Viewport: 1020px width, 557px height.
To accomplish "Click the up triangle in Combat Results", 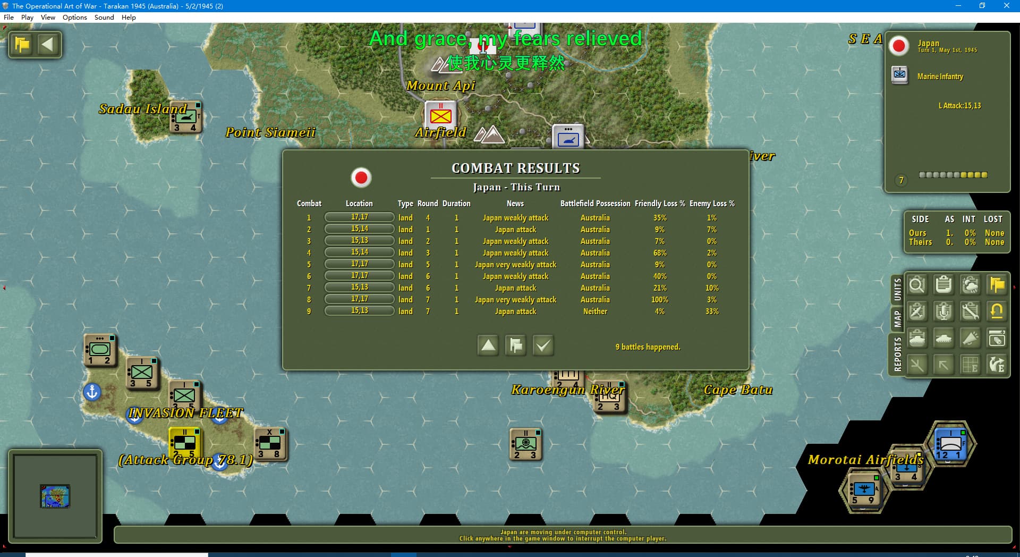I will [488, 345].
